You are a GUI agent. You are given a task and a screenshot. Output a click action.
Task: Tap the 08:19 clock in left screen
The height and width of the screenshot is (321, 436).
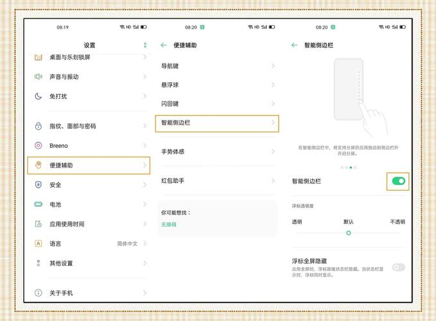point(62,27)
